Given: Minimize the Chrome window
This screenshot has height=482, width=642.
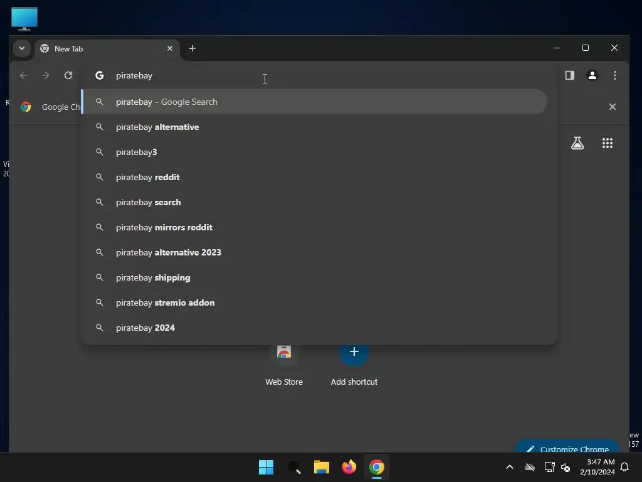Looking at the screenshot, I should [x=557, y=48].
